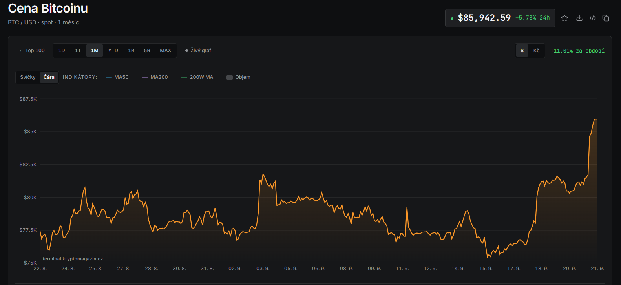This screenshot has width=621, height=285.
Task: Switch to the YTD time range
Action: click(113, 51)
